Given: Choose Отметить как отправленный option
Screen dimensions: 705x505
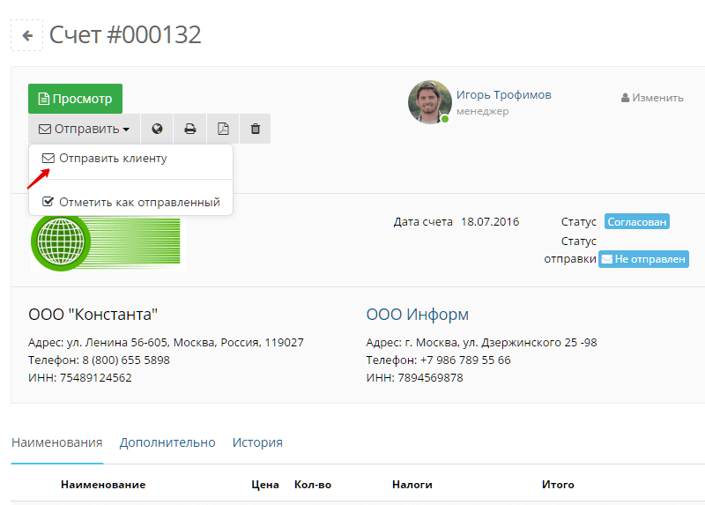Looking at the screenshot, I should click(130, 203).
